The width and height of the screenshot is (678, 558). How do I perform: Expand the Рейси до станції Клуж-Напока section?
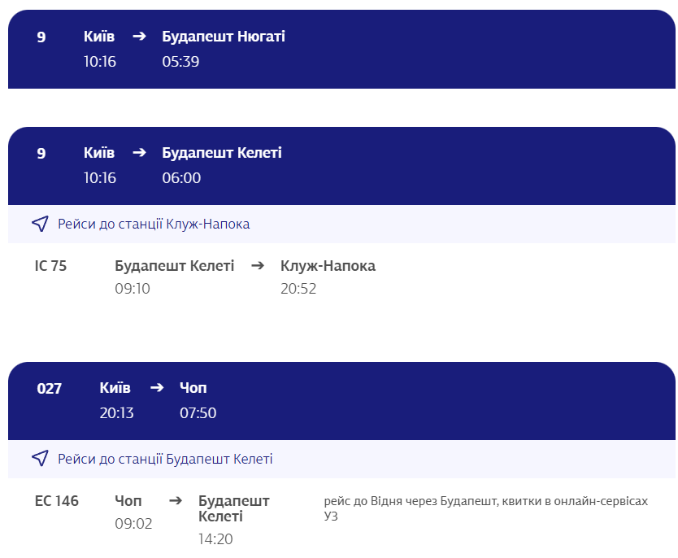click(x=154, y=224)
